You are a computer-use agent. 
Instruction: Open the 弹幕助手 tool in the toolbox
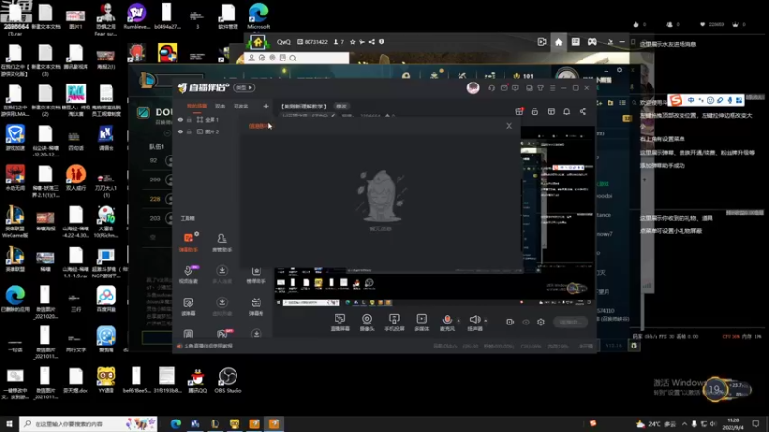coord(188,243)
